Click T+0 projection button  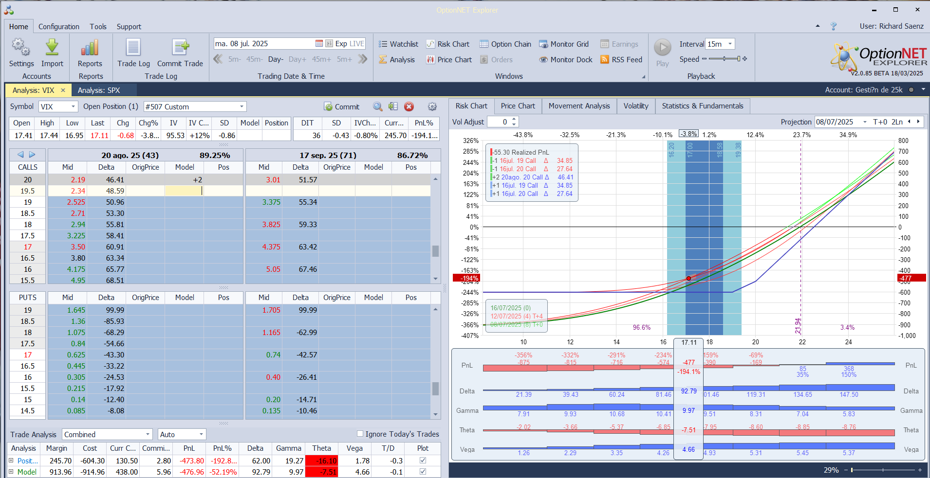[880, 122]
